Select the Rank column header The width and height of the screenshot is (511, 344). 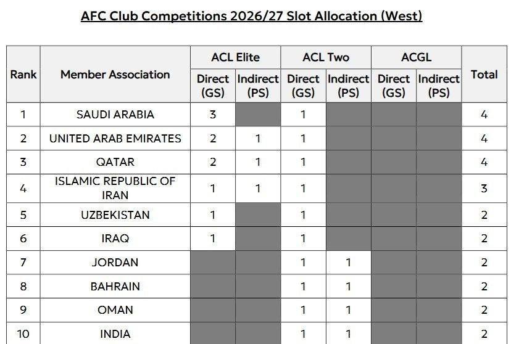23,75
